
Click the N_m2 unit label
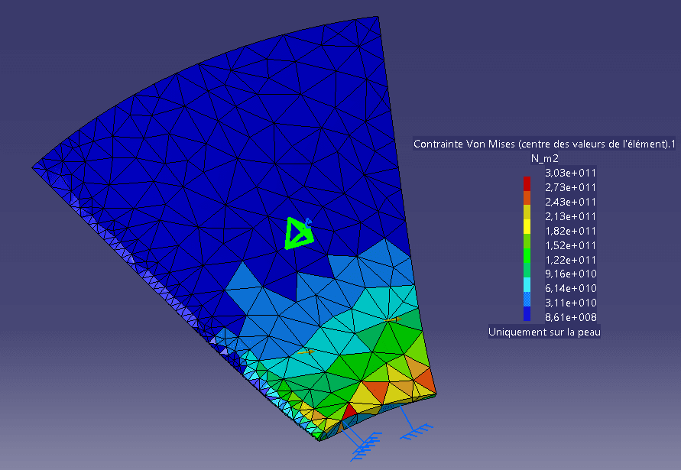click(x=544, y=158)
